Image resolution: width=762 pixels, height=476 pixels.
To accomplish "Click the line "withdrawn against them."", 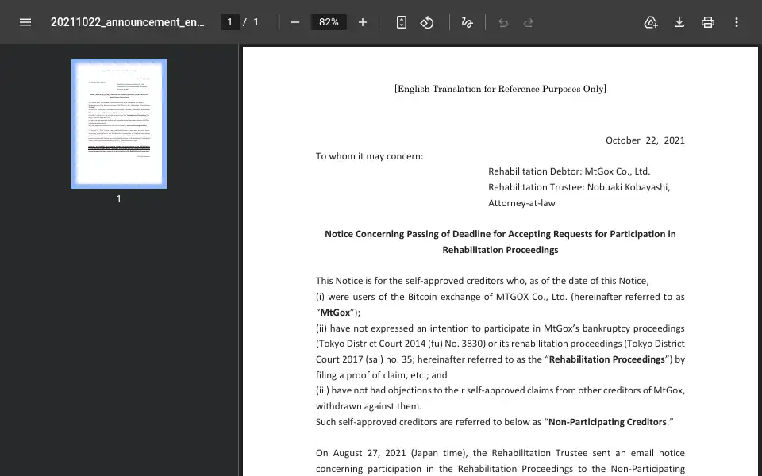I will click(x=369, y=406).
